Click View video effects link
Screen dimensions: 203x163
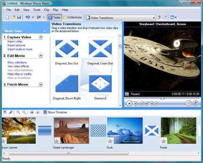(x=18, y=66)
